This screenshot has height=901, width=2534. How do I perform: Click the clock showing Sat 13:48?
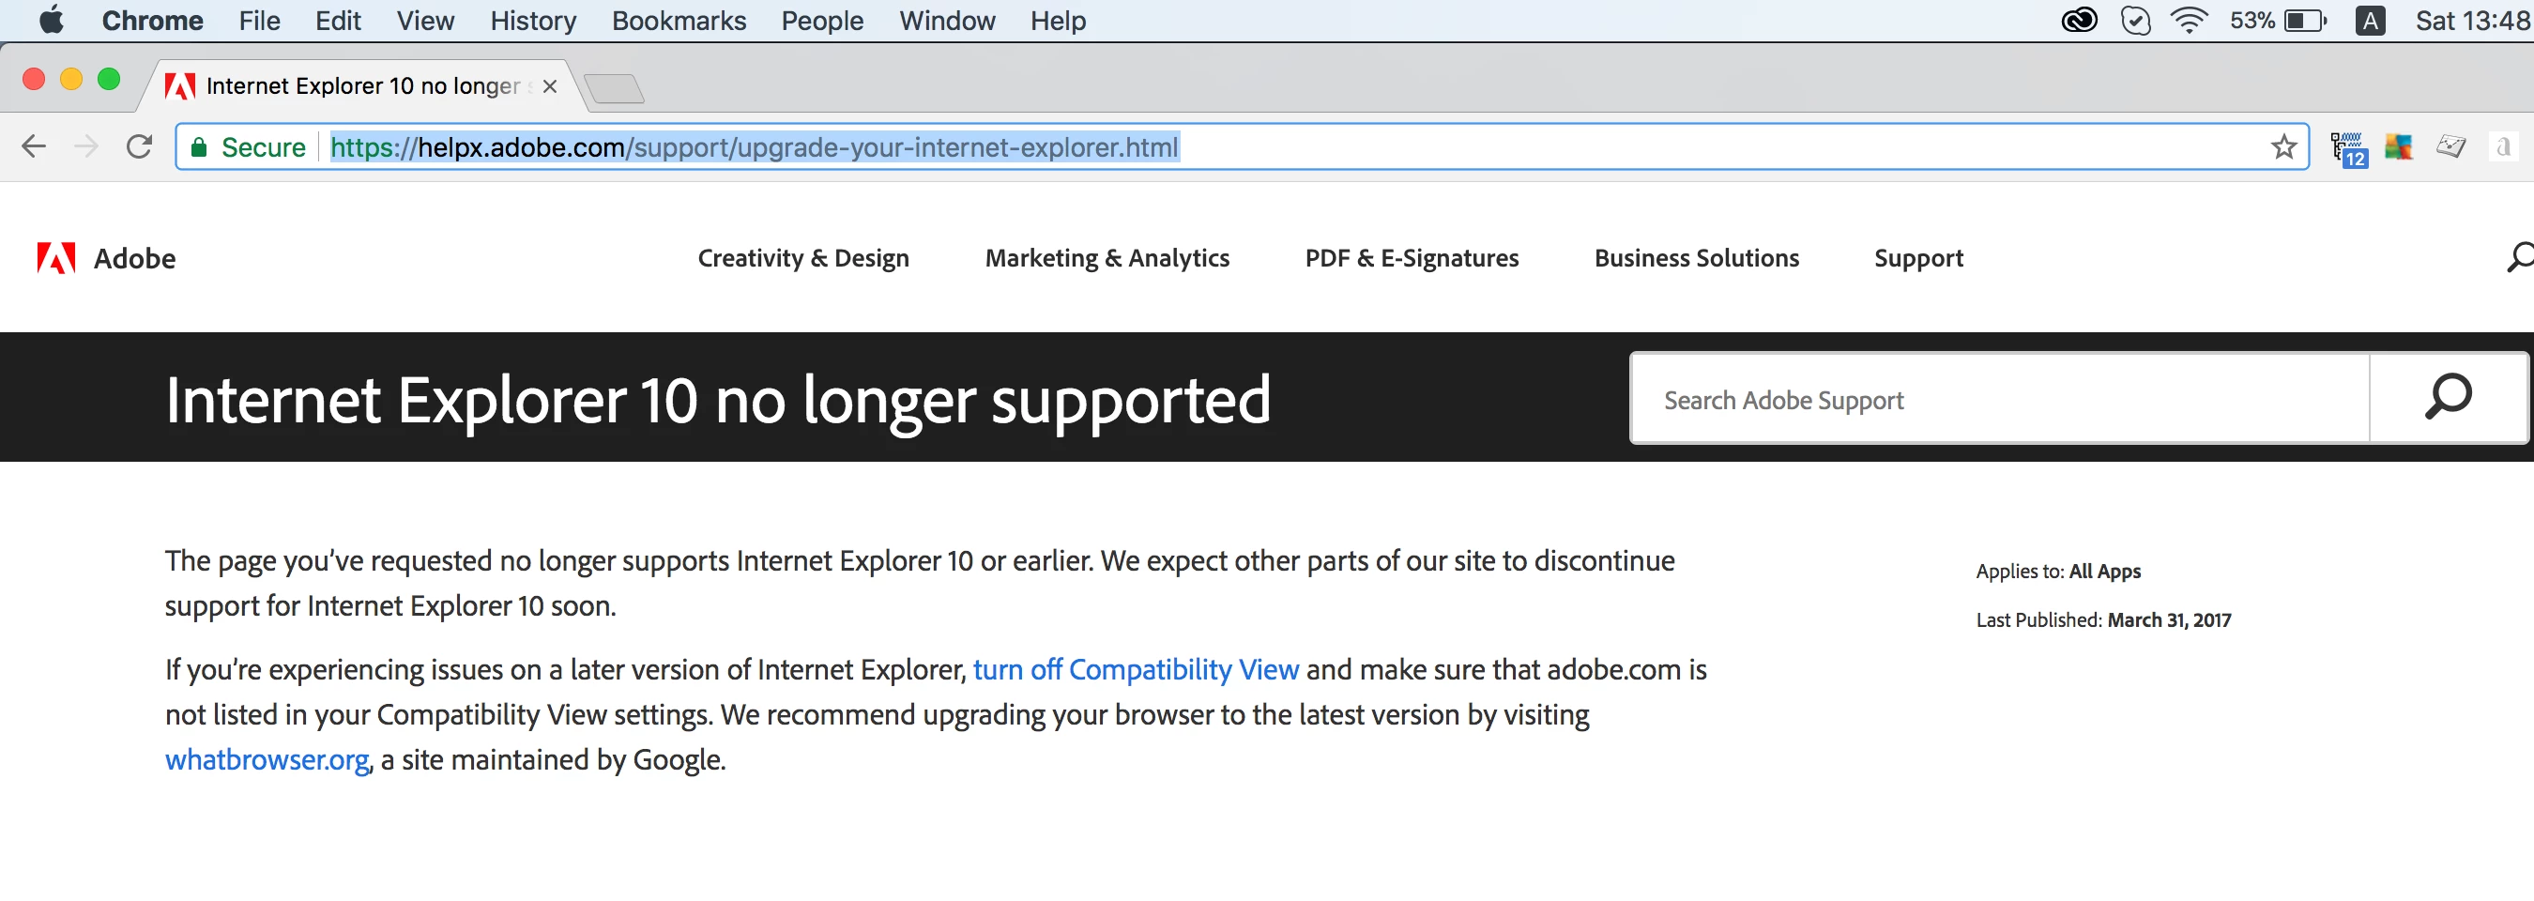tap(2473, 21)
